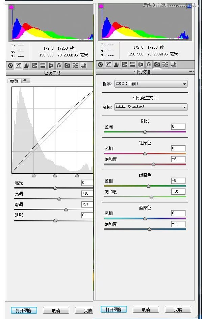Open the Snapshots icon in left window
202x319 pixels.
pyautogui.click(x=83, y=66)
